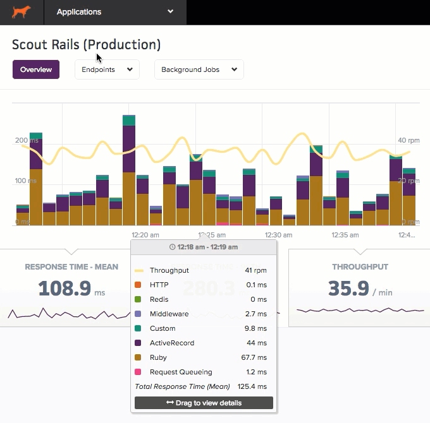Viewport: 430px width, 423px height.
Task: Click the Request Queueing 1.2 ms value
Action: point(256,372)
